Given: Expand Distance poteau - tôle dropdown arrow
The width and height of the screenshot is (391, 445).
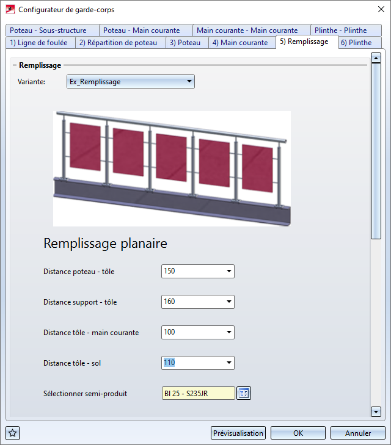Looking at the screenshot, I should click(x=229, y=271).
